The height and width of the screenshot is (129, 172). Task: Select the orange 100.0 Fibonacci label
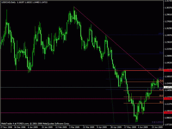click(161, 69)
